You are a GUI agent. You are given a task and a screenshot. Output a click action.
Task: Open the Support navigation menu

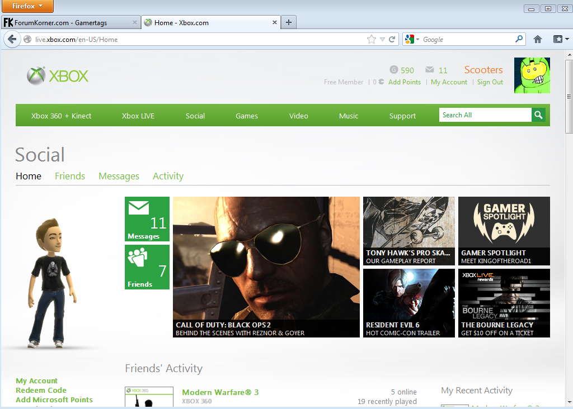click(402, 116)
